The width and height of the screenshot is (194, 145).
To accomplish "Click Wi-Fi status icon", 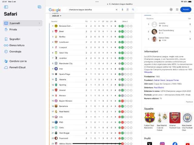I will point(182,2).
